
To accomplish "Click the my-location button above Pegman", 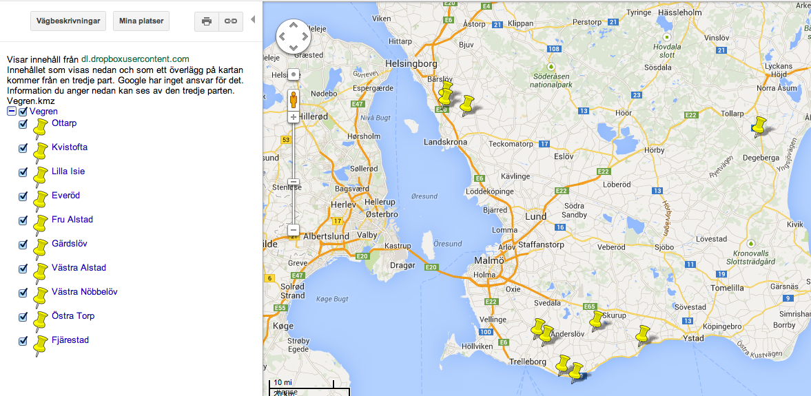I will pyautogui.click(x=294, y=74).
